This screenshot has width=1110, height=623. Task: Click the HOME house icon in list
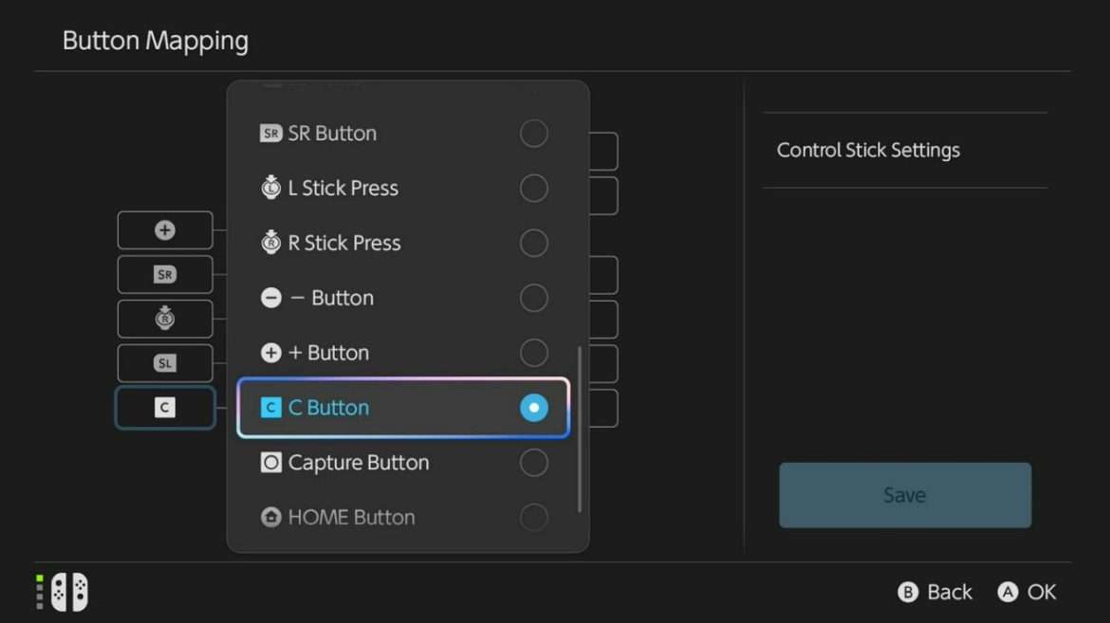coord(270,518)
